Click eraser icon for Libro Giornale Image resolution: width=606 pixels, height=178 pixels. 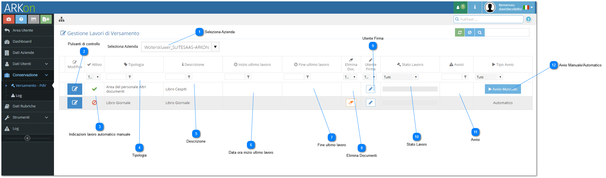(351, 103)
